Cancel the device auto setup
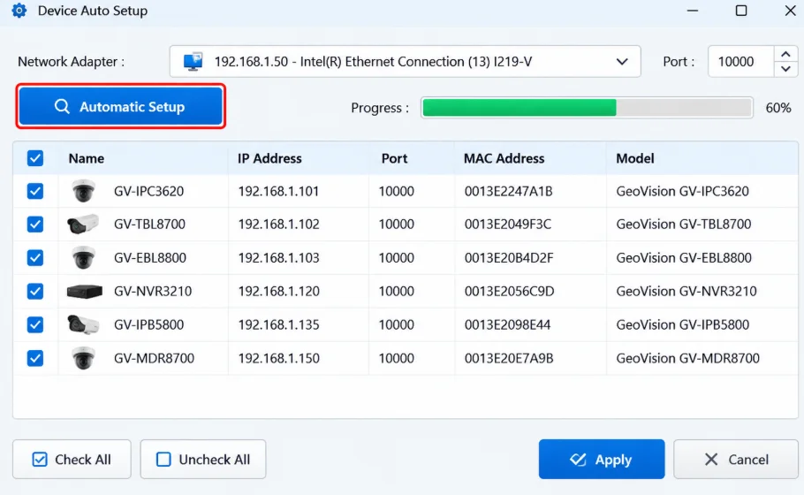 point(736,459)
